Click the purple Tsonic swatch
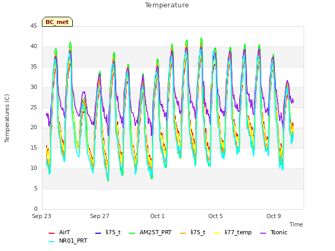Image resolution: width=335 pixels, height=251 pixels. tap(263, 233)
